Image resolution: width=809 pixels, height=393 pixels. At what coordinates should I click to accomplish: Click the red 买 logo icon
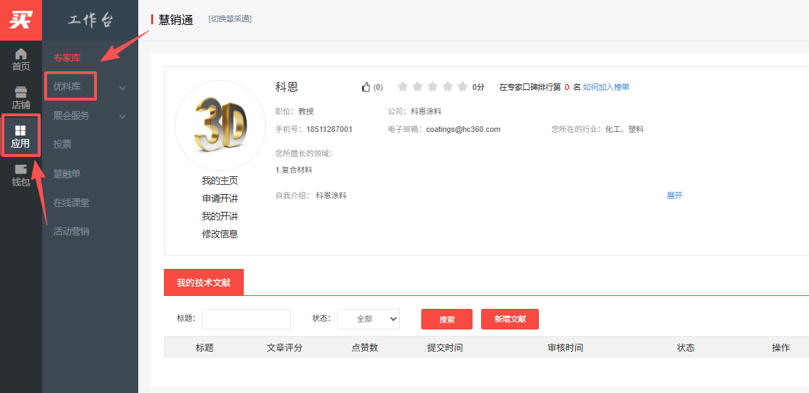(21, 20)
